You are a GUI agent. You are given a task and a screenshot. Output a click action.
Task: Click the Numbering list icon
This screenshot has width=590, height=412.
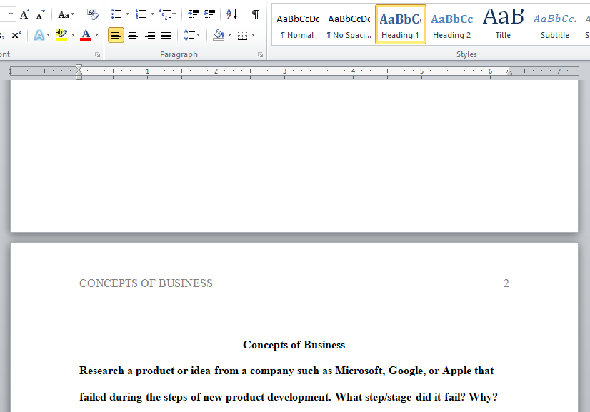point(141,14)
